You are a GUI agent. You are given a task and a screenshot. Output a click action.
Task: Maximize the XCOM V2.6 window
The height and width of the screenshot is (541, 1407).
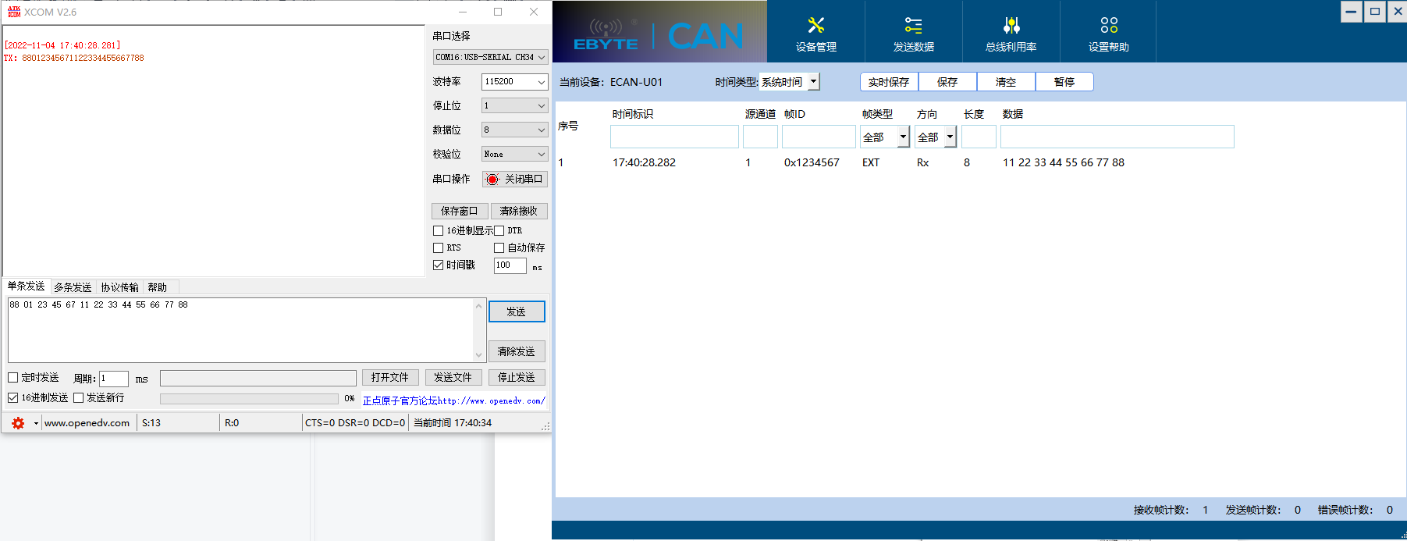pos(498,12)
